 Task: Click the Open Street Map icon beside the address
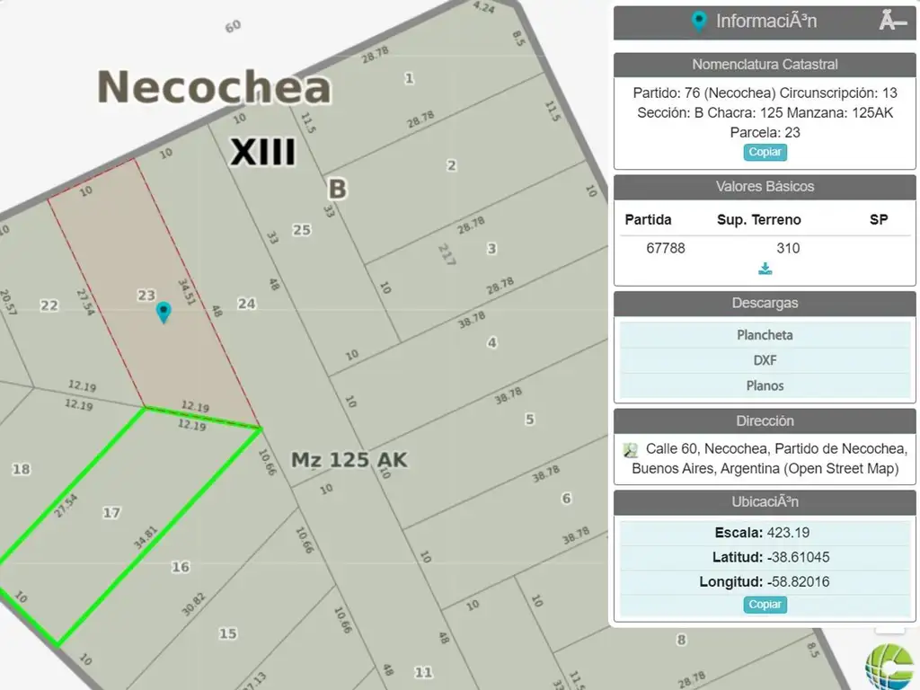coord(632,449)
